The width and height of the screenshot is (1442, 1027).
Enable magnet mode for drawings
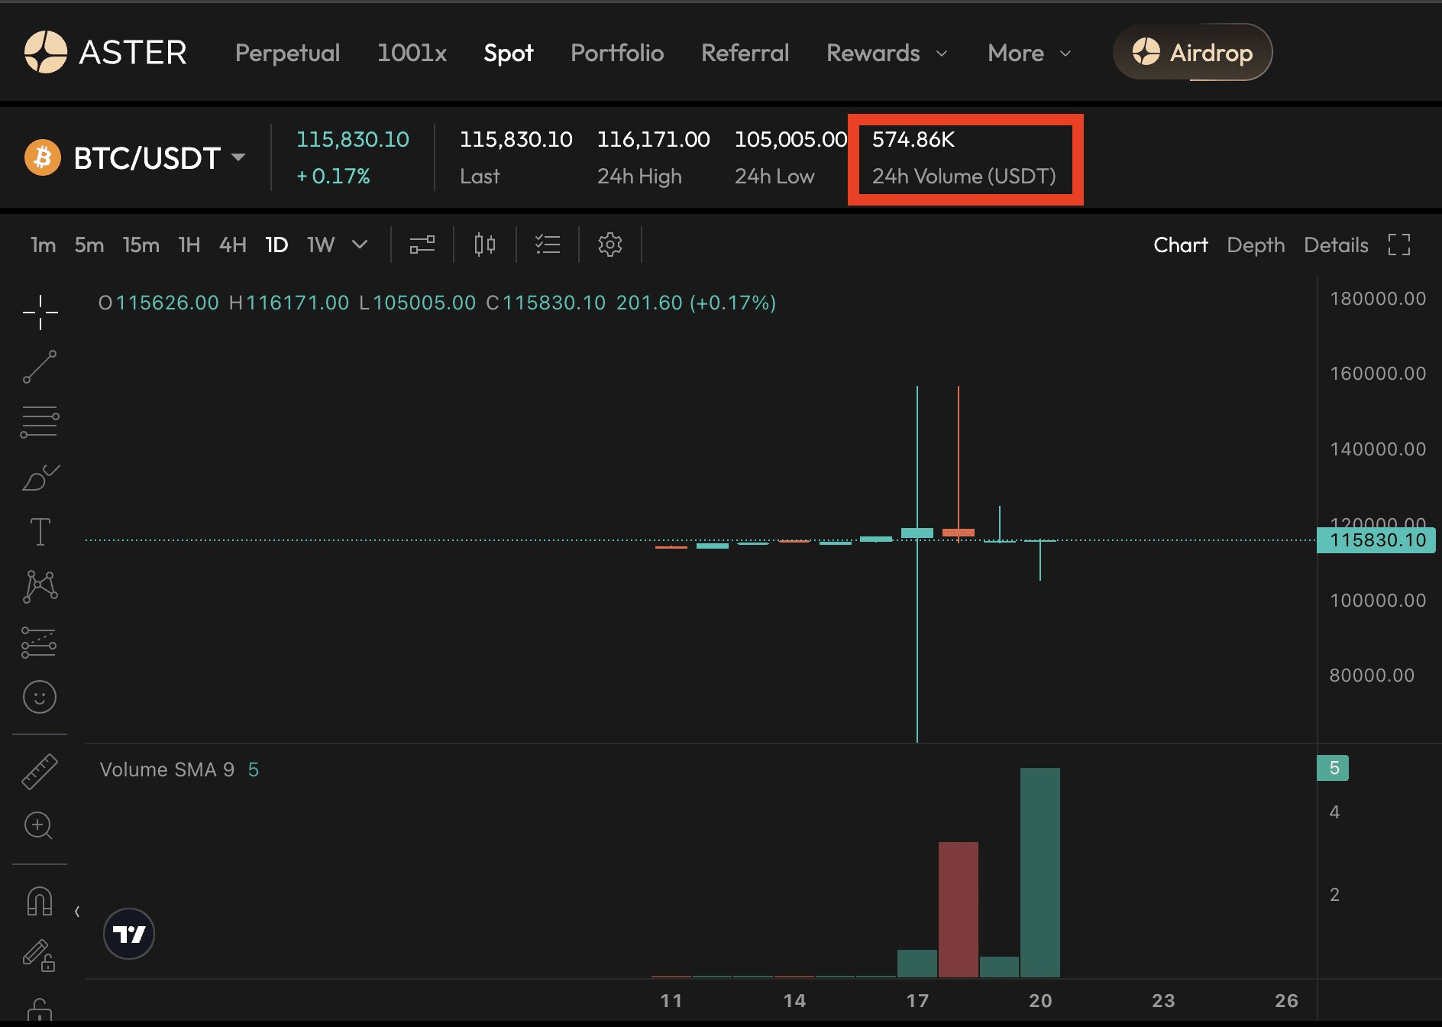[x=40, y=902]
